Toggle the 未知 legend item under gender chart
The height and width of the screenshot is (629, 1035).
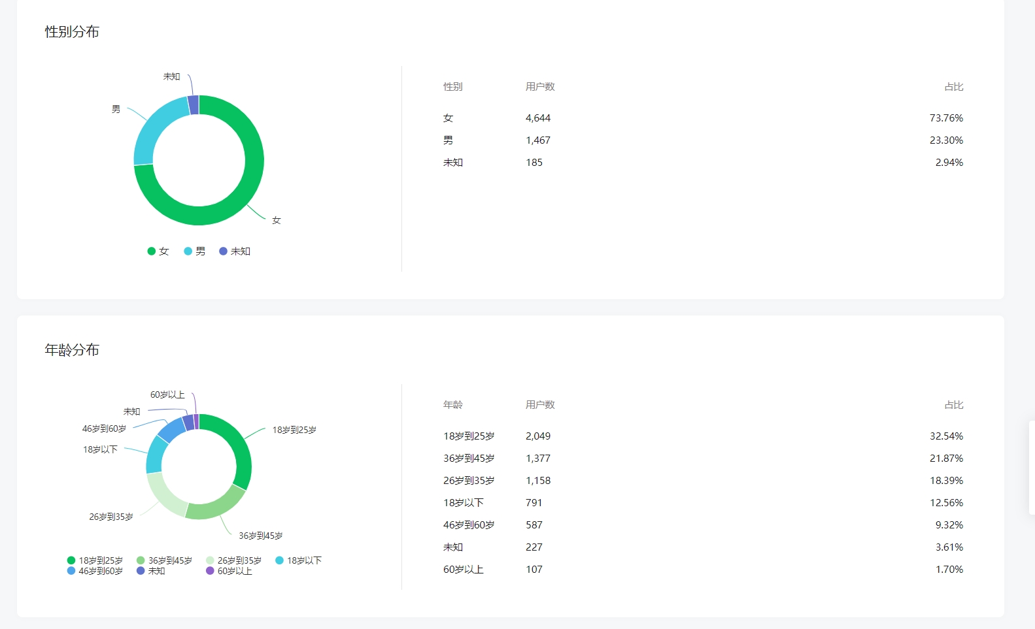point(235,251)
